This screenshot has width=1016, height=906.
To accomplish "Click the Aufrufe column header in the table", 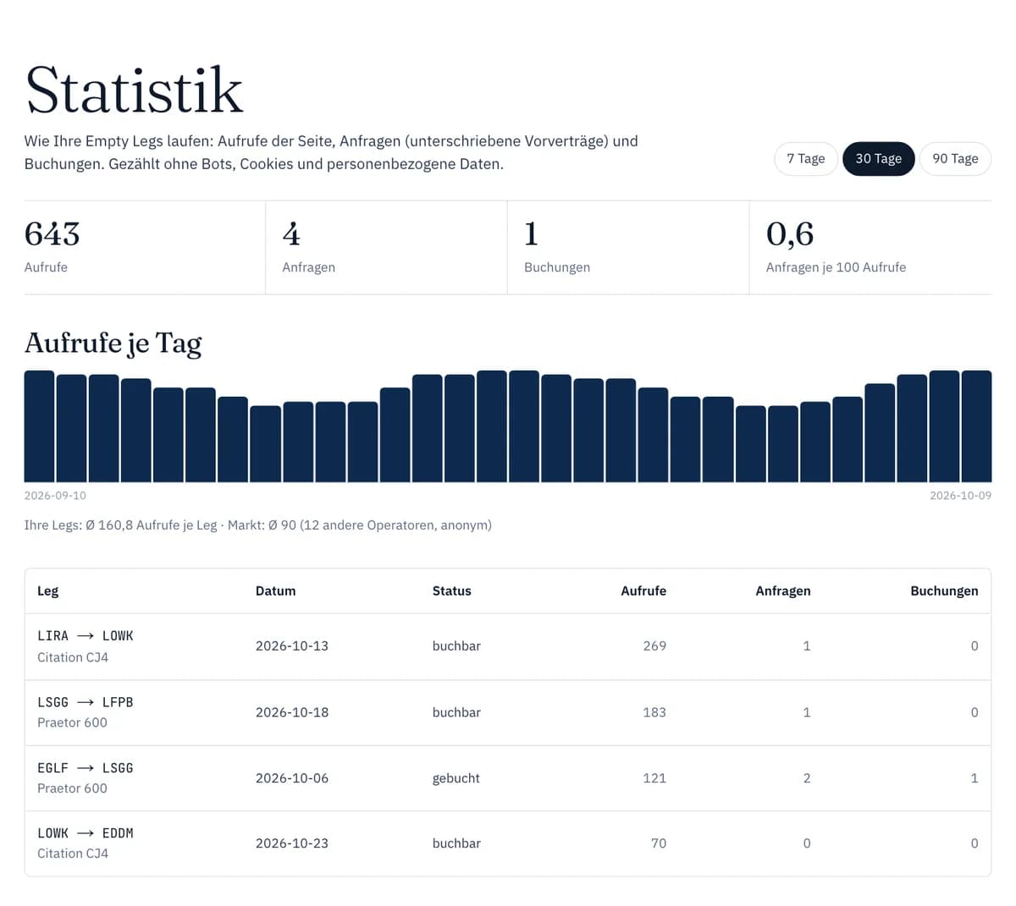I will coord(643,591).
